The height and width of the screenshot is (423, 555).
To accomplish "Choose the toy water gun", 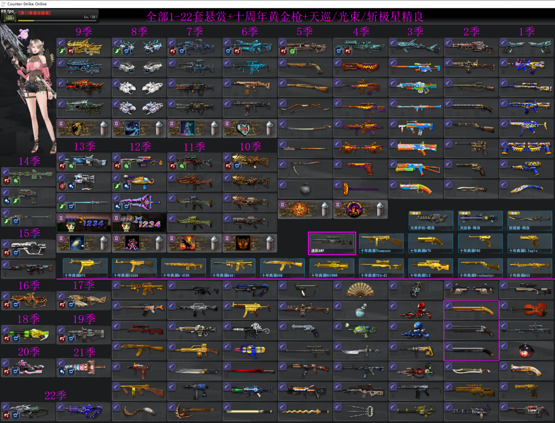I will point(250,351).
